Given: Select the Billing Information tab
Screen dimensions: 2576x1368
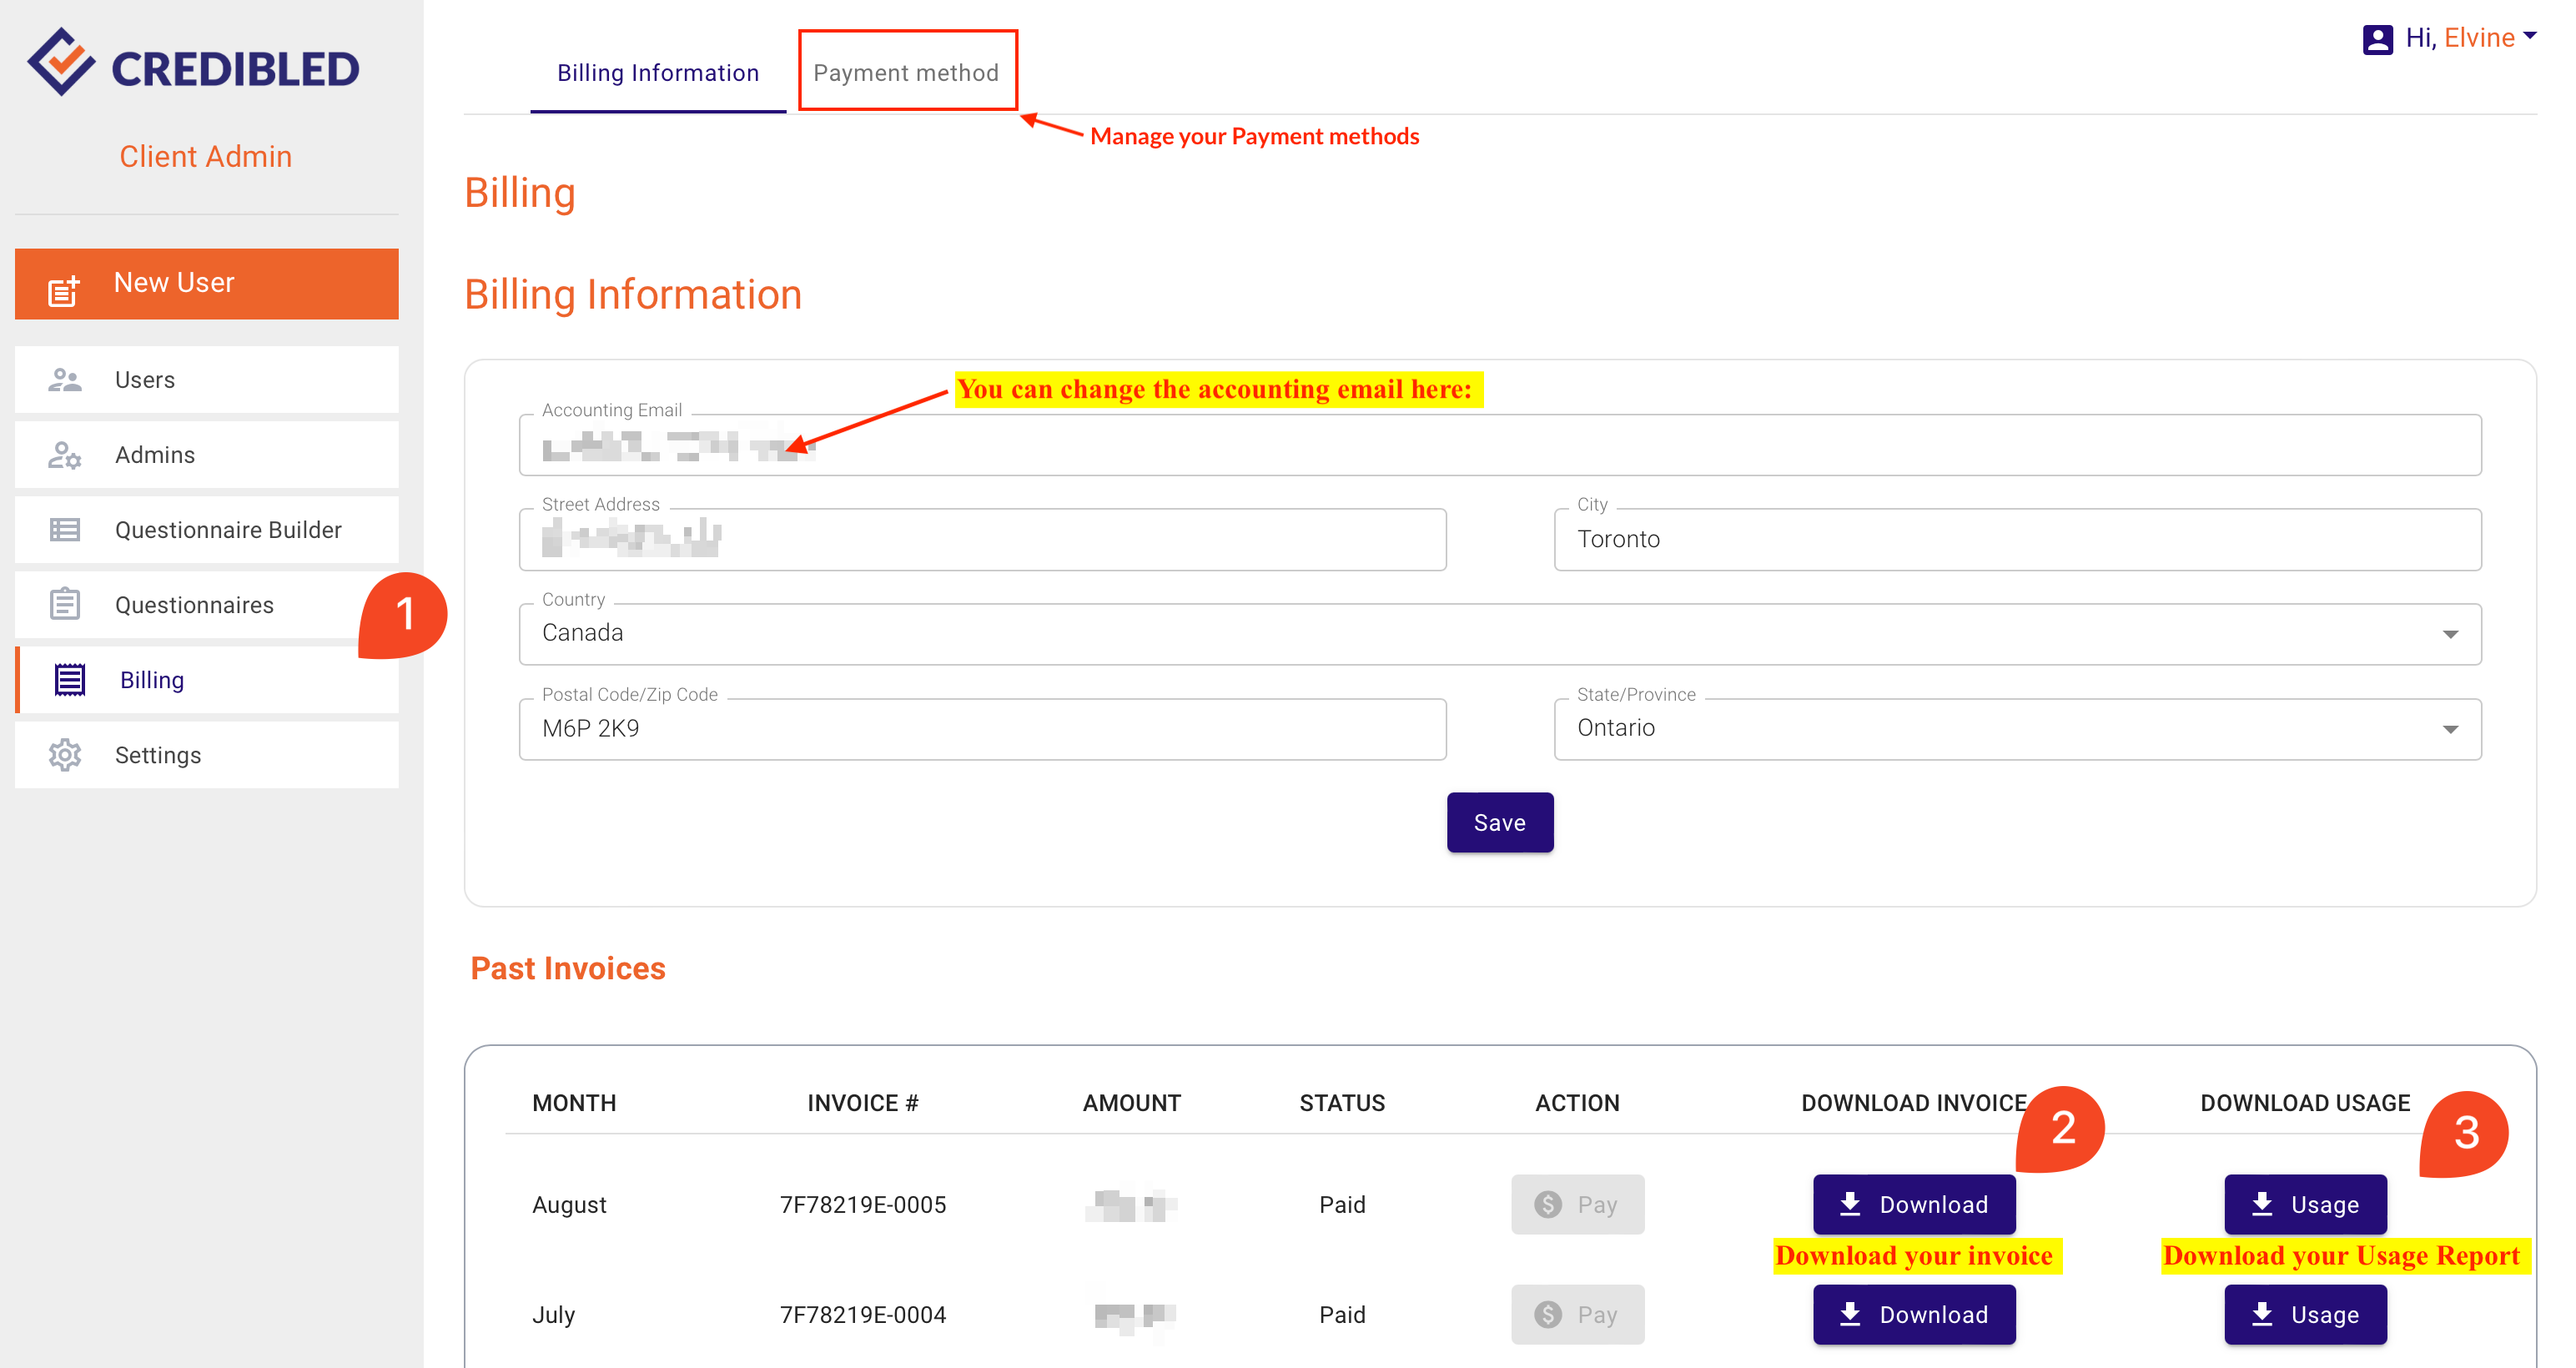Looking at the screenshot, I should (657, 72).
